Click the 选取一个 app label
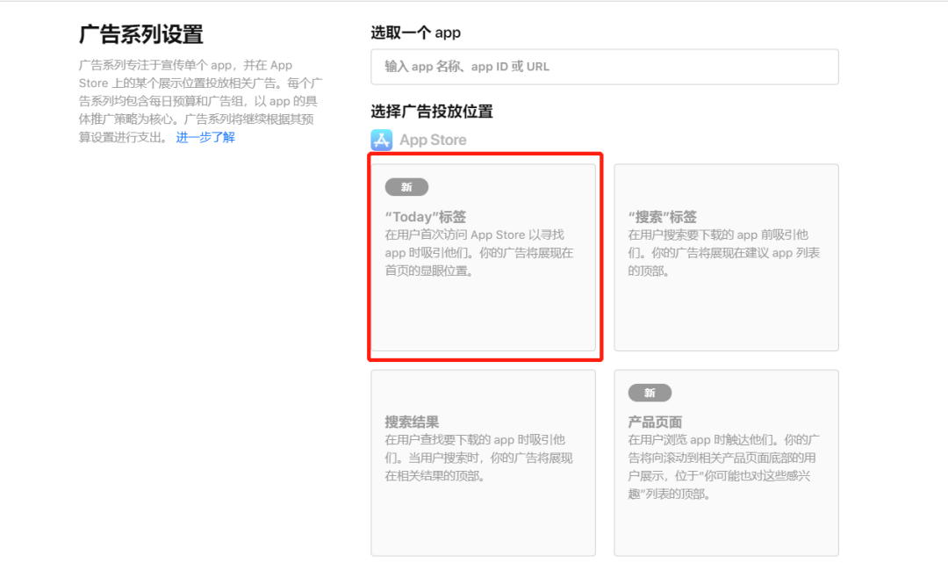The image size is (948, 585). pos(416,32)
